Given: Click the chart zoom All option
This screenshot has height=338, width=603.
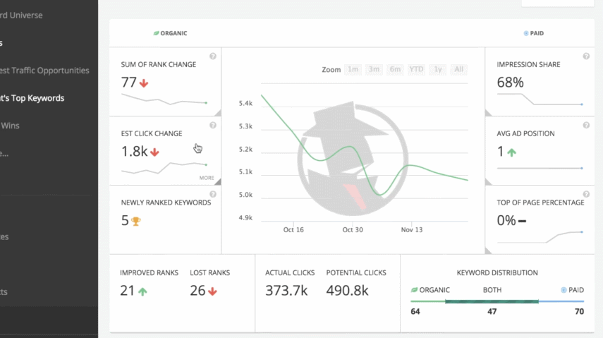Looking at the screenshot, I should [459, 69].
